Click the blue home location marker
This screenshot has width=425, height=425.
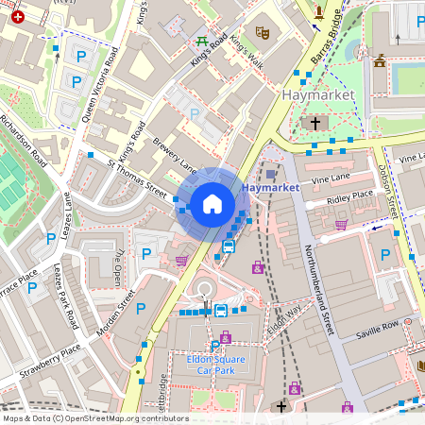pos(212,205)
